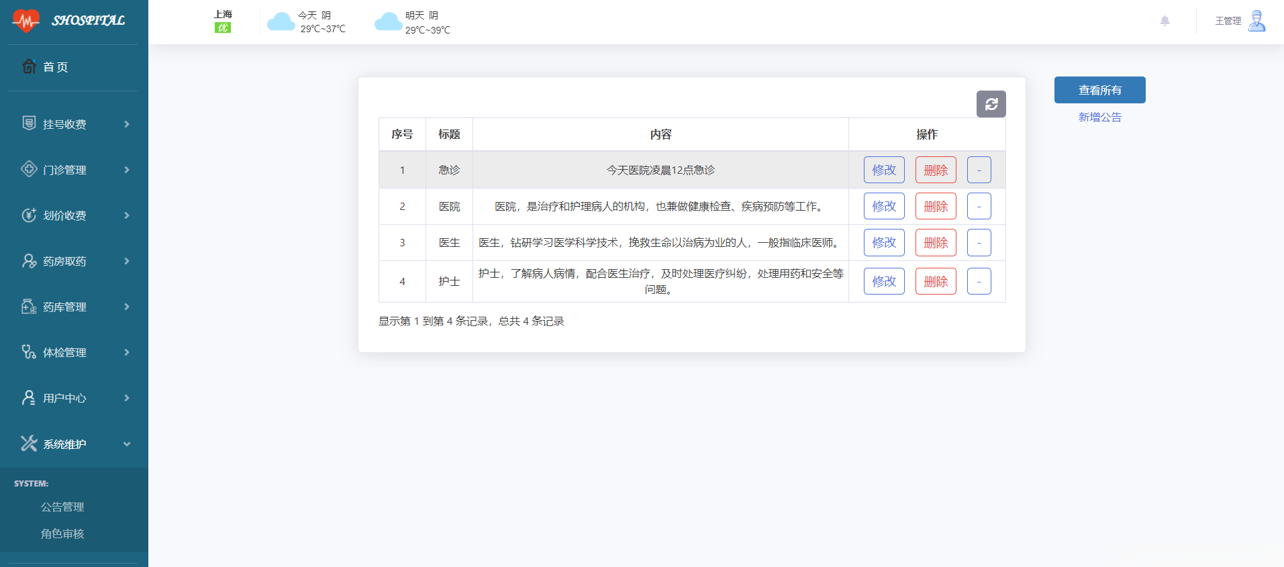Click the 王管理 doctor avatar
This screenshot has width=1284, height=567.
1256,21
